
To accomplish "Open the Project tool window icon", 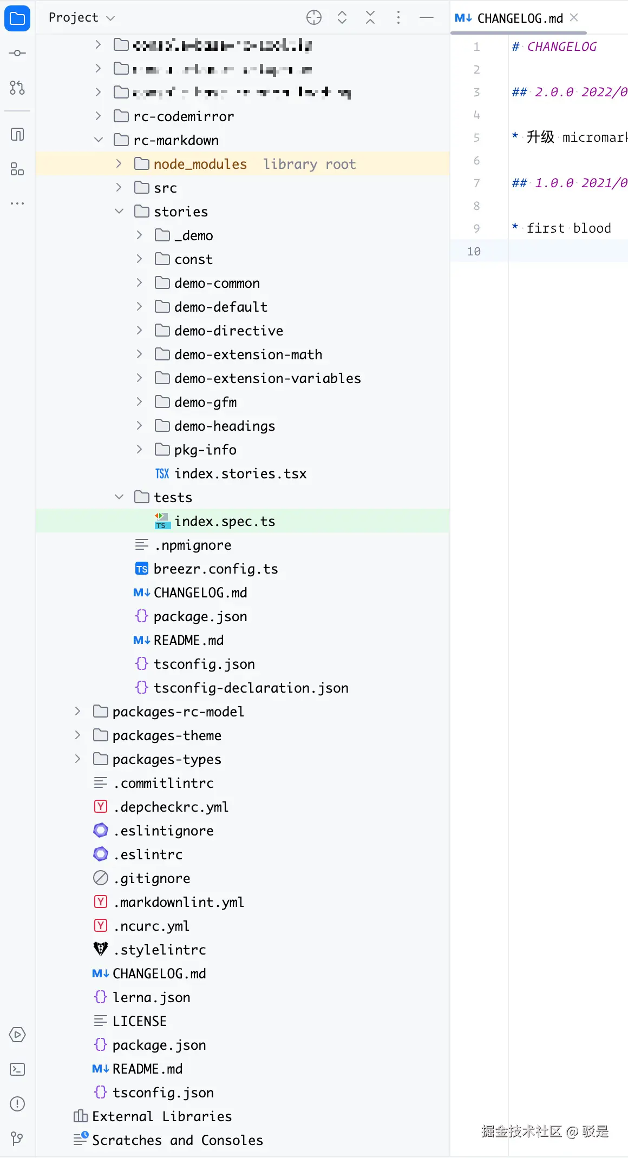I will pos(17,19).
